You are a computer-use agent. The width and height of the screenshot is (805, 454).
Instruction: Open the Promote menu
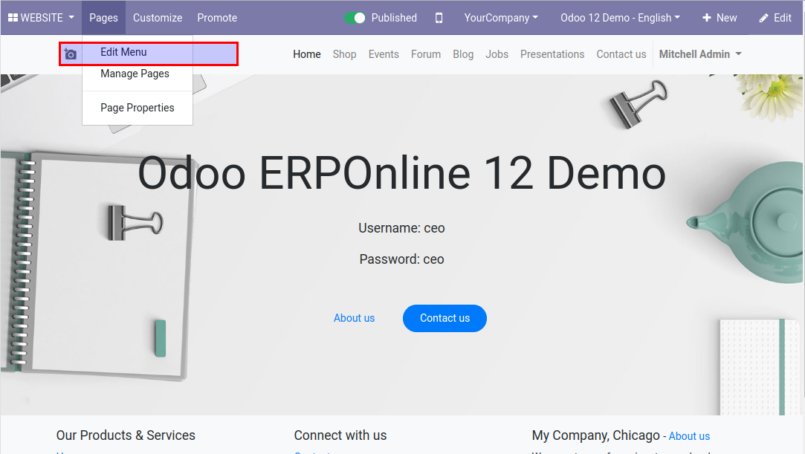tap(217, 18)
